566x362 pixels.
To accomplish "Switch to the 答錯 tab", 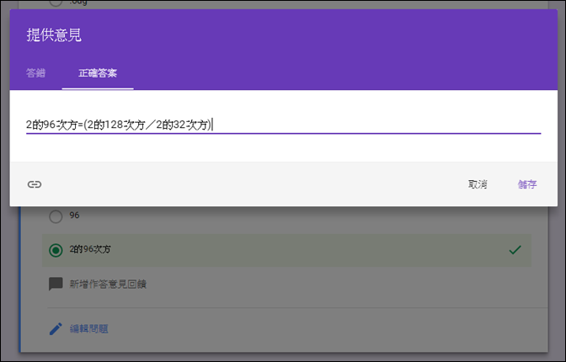I will point(35,73).
